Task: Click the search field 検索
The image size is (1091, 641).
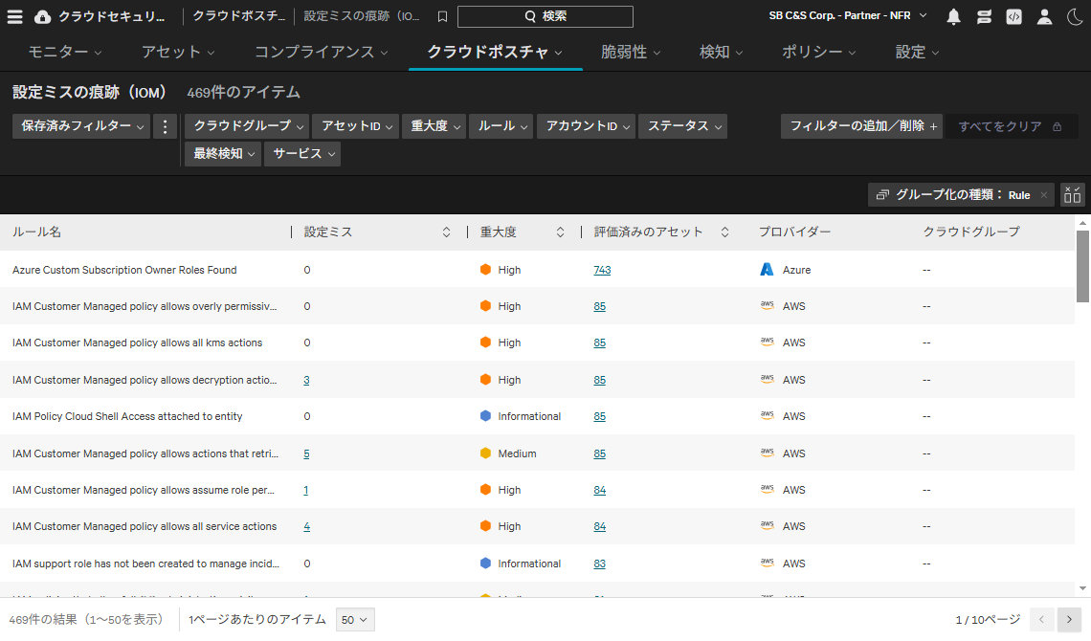Action: 545,16
